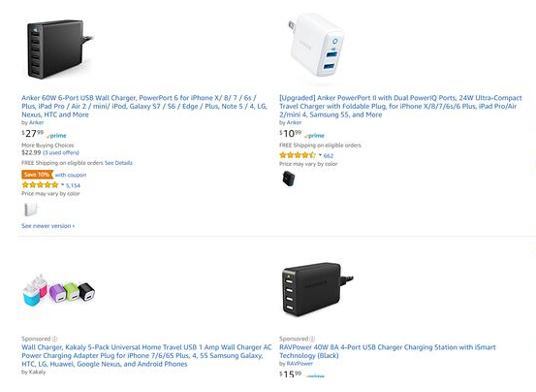Image resolution: width=536 pixels, height=392 pixels.
Task: Expand the rating dropdown arrow next to 662
Action: coord(320,155)
